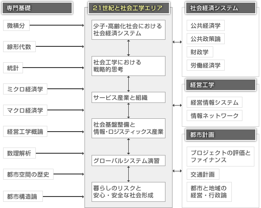
Task: Click the double arrow beside 経営工学 panel
Action: coord(177,105)
